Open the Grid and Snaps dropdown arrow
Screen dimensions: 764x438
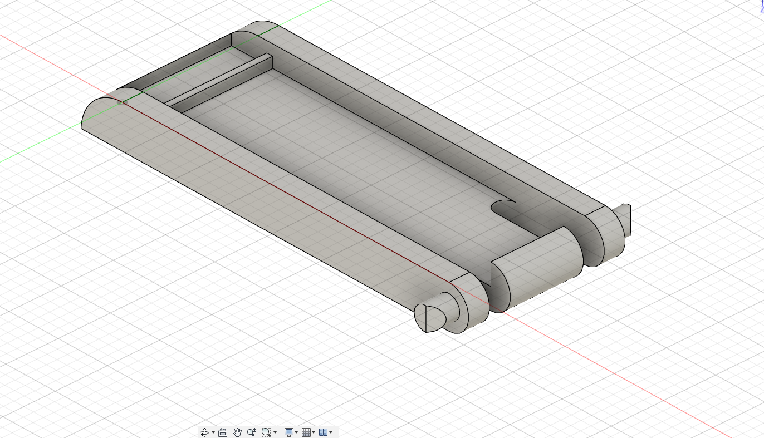click(314, 433)
